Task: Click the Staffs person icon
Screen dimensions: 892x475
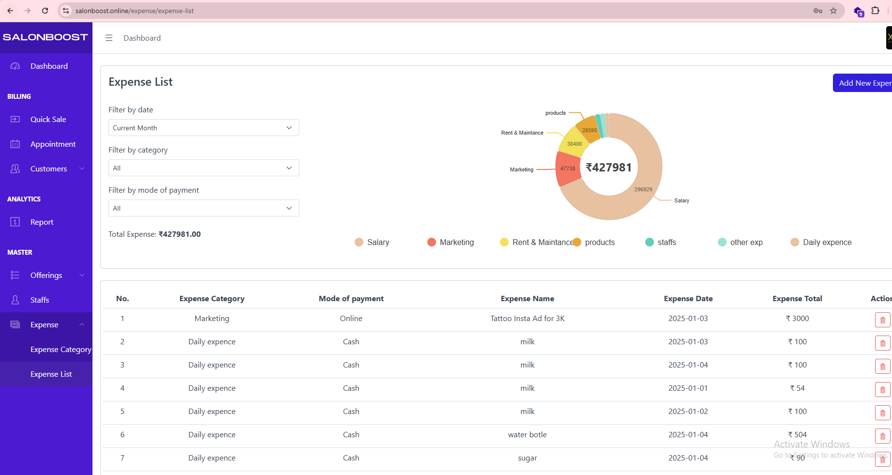Action: 15,300
